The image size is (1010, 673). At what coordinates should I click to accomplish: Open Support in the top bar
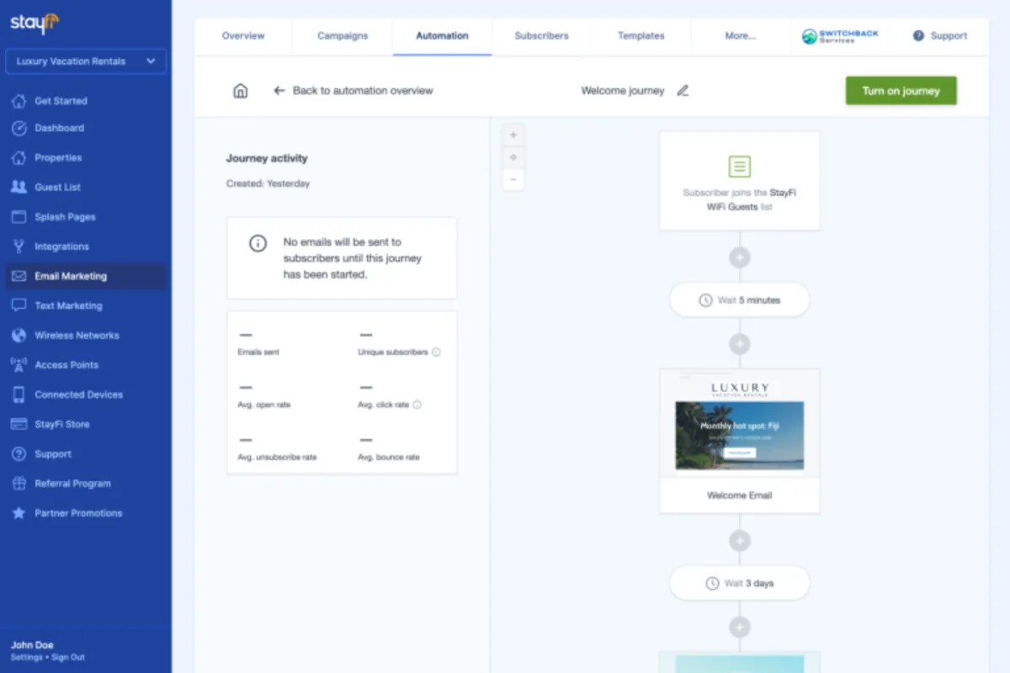click(x=939, y=36)
